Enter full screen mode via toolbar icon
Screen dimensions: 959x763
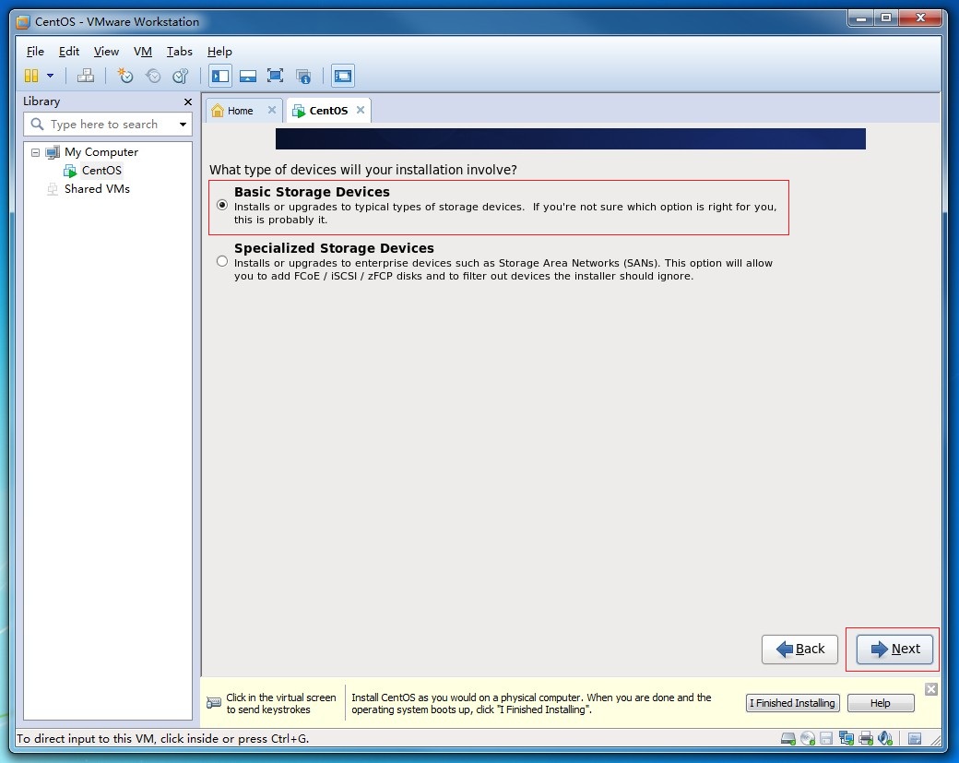tap(275, 76)
